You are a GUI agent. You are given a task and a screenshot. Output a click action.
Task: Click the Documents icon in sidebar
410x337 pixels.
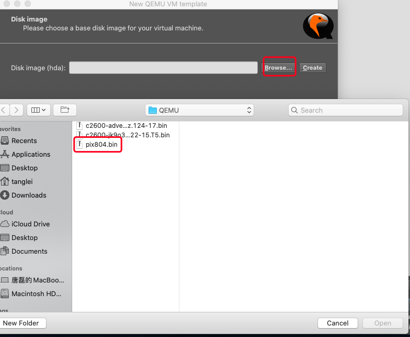coord(5,251)
